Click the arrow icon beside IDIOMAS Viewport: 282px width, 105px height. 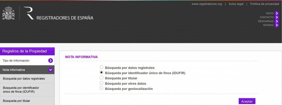(277, 25)
